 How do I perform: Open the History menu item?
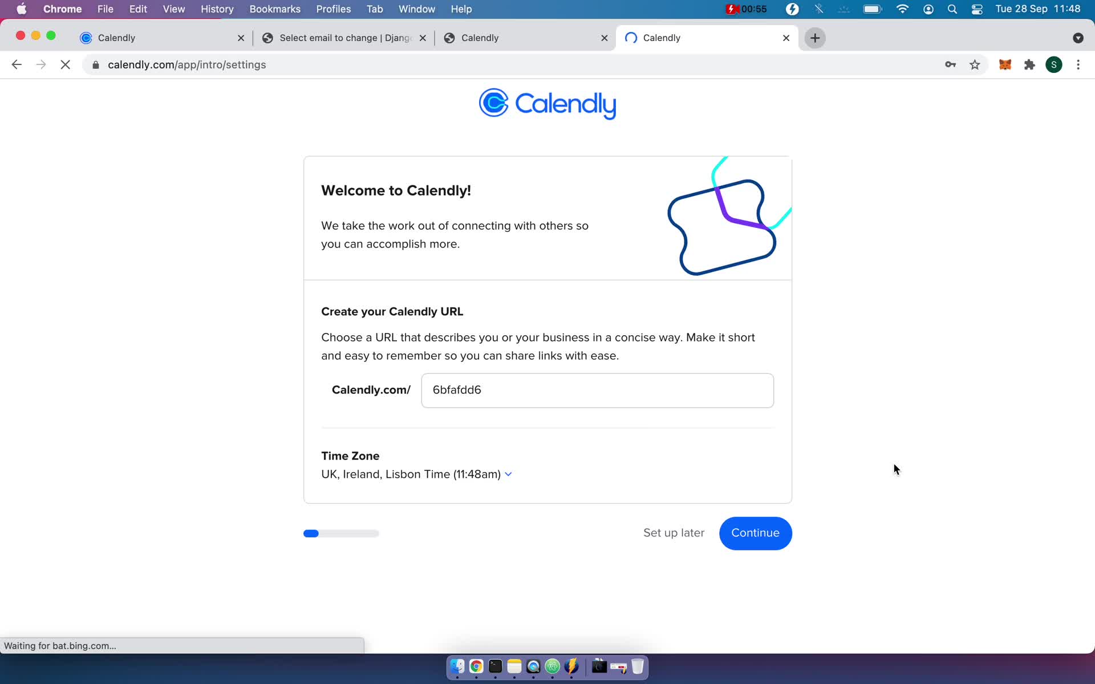(216, 10)
